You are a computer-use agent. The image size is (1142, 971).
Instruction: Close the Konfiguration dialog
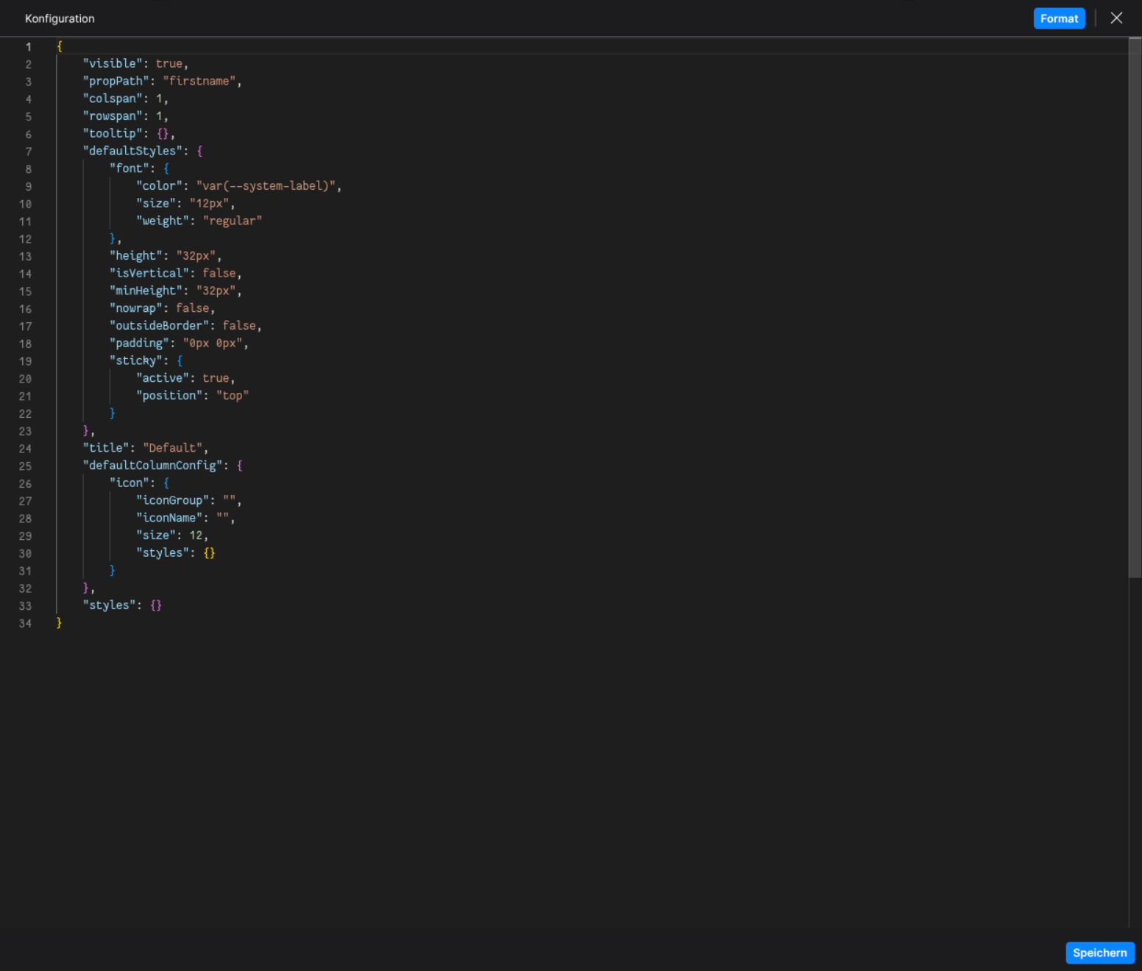click(1116, 18)
